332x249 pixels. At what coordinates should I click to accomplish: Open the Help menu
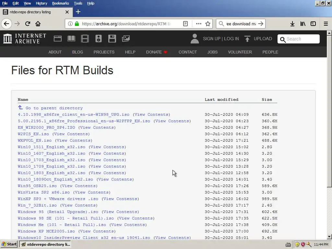click(91, 3)
